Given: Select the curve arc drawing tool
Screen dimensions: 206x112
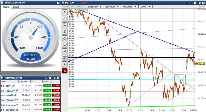Looking at the screenshot, I should tap(65, 45).
